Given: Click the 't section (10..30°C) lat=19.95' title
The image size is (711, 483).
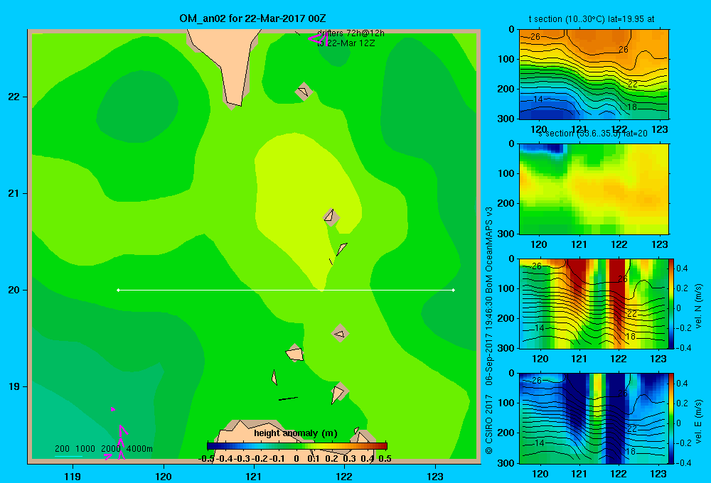Looking at the screenshot, I should (592, 19).
